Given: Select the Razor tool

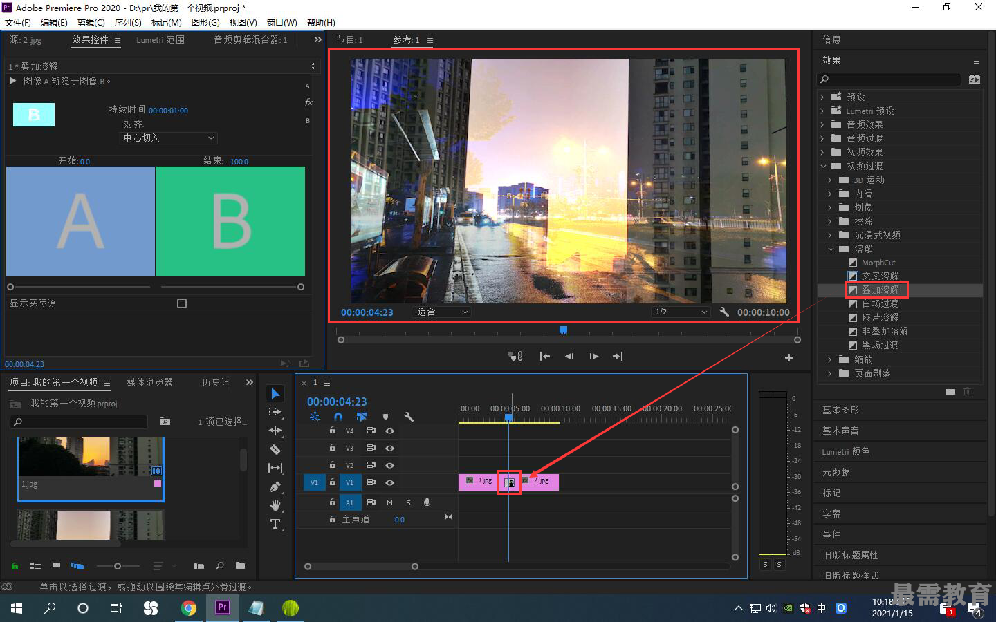Looking at the screenshot, I should 275,449.
